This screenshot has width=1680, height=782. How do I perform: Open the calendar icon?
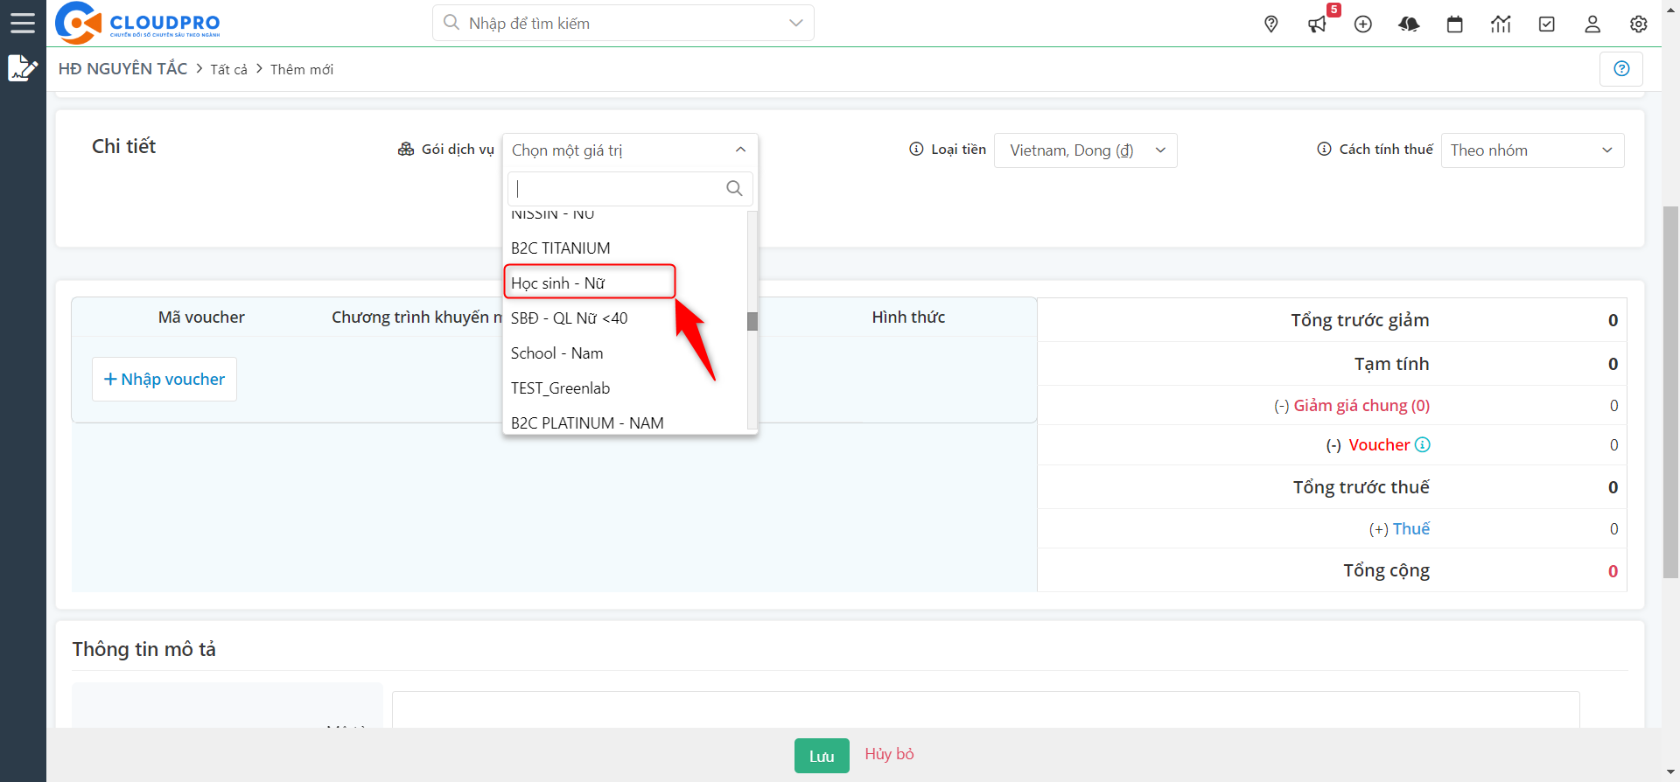pyautogui.click(x=1455, y=24)
